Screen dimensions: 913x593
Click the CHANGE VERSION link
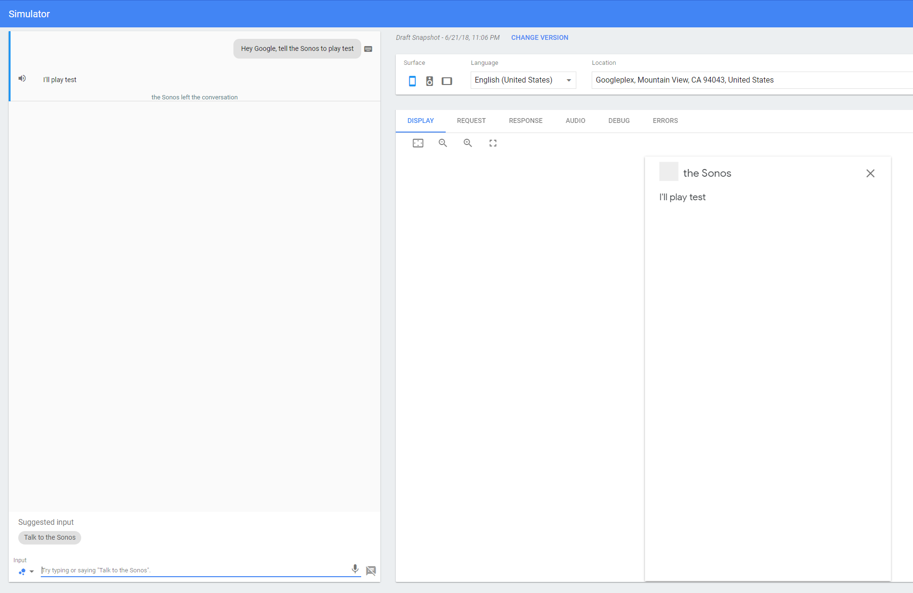pos(539,37)
